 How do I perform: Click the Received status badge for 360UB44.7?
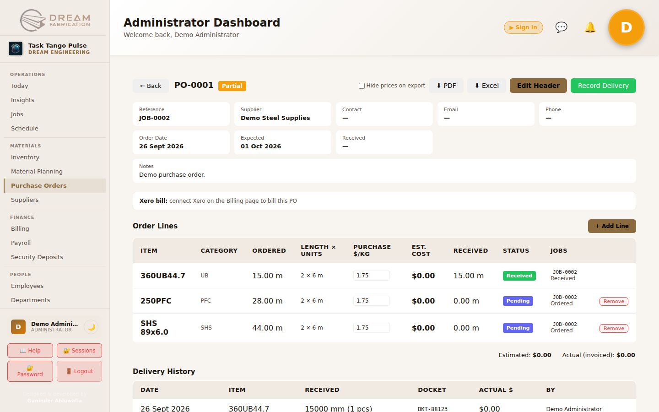(519, 276)
